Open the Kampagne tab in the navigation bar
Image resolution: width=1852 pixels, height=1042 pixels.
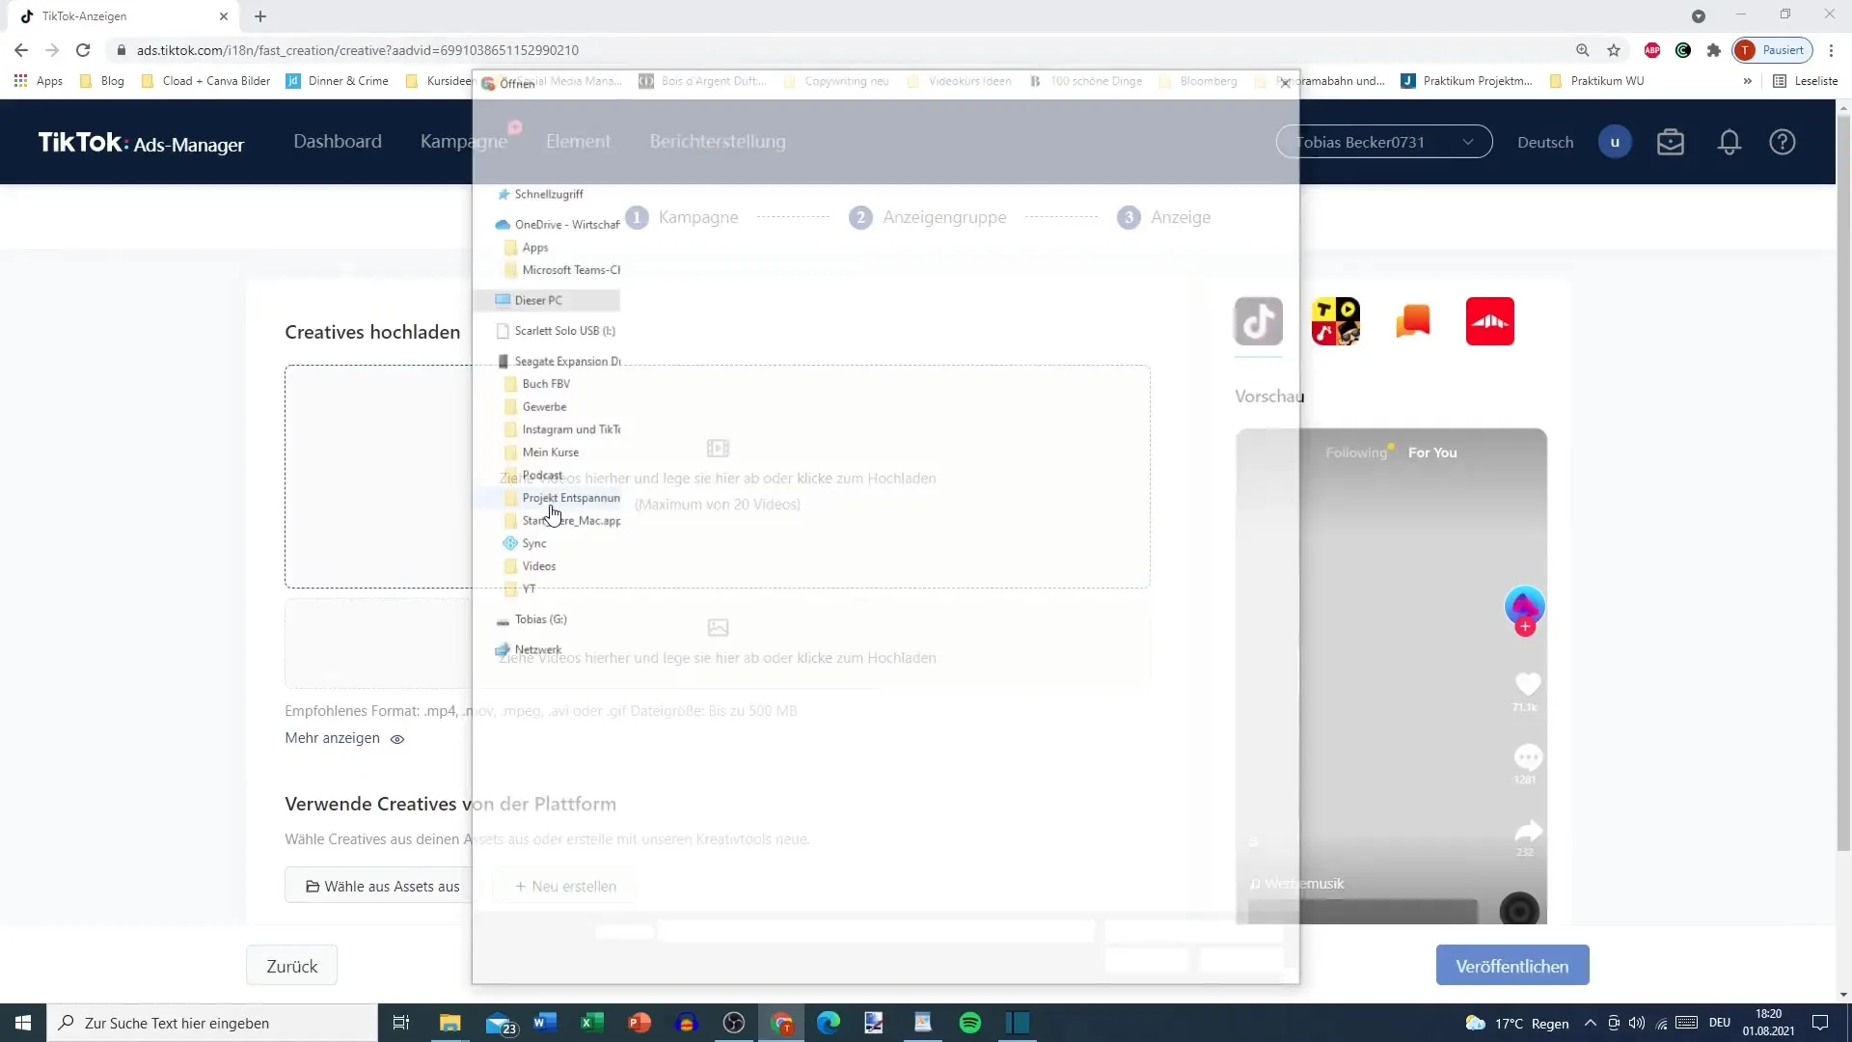463,141
